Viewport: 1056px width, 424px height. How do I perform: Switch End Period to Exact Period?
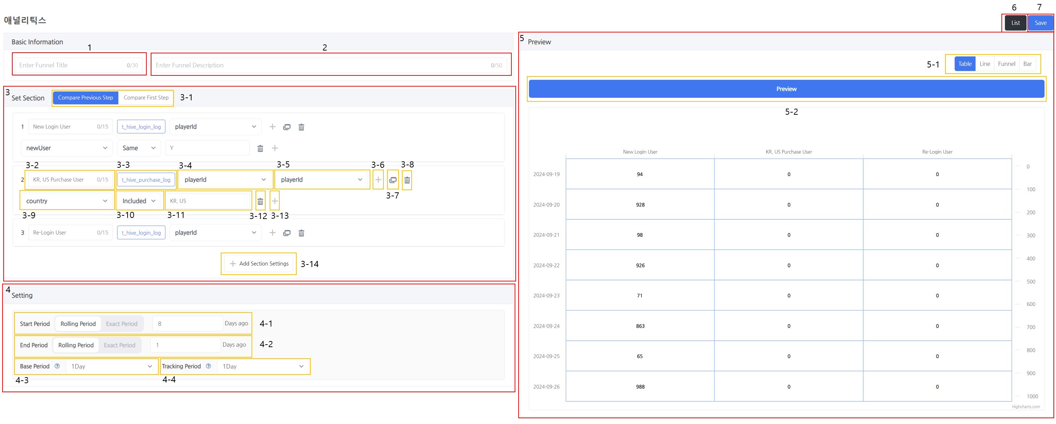[x=119, y=345]
